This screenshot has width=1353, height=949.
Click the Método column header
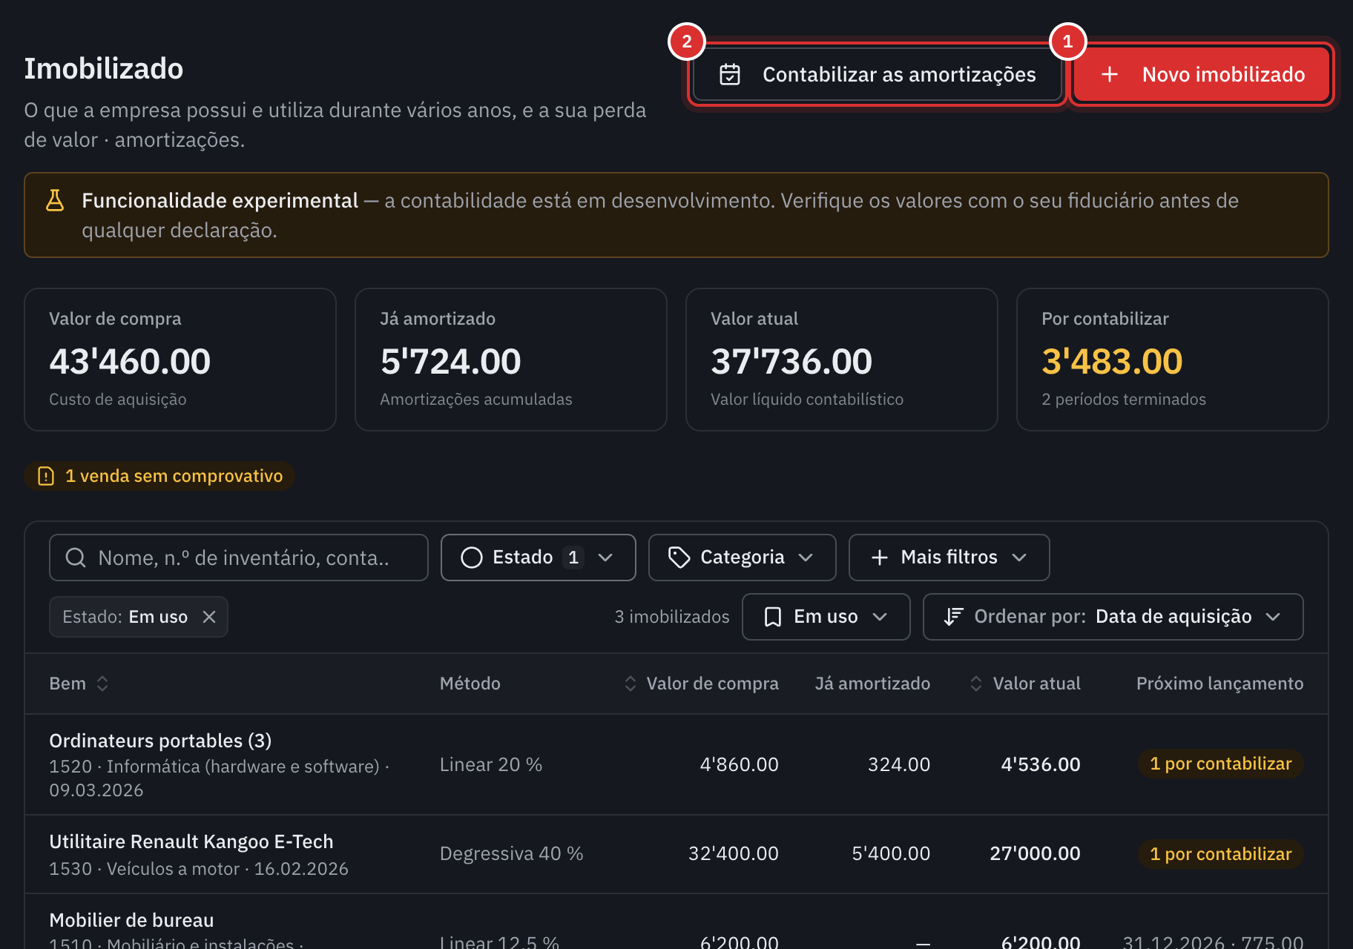point(470,684)
